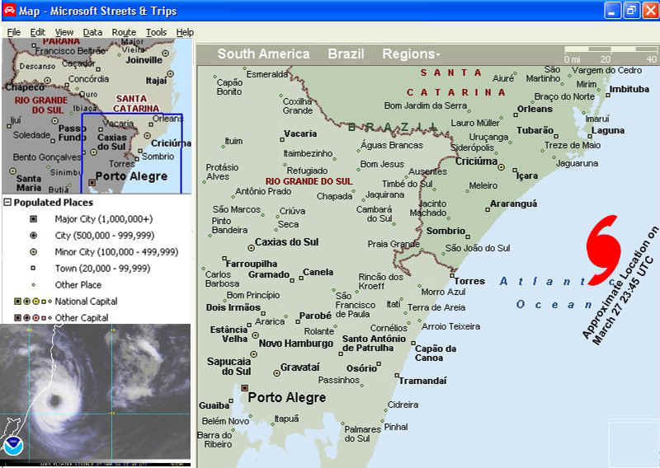660x468 pixels.
Task: Click the Minor City legend symbol
Action: tap(33, 252)
